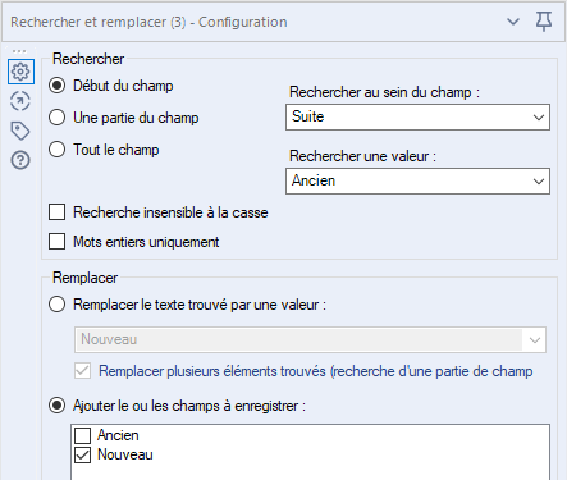Click the three-dots panel grip handle

[x=19, y=51]
